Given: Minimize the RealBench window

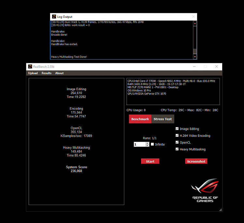Looking at the screenshot, I should [x=194, y=66].
